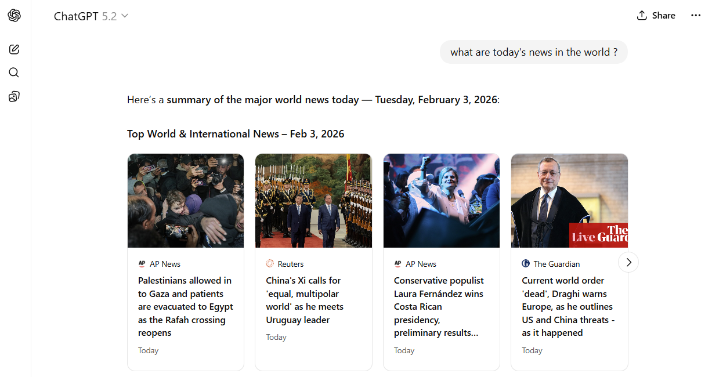Open China's Xi multipolar world headline
The width and height of the screenshot is (712, 377).
[305, 300]
